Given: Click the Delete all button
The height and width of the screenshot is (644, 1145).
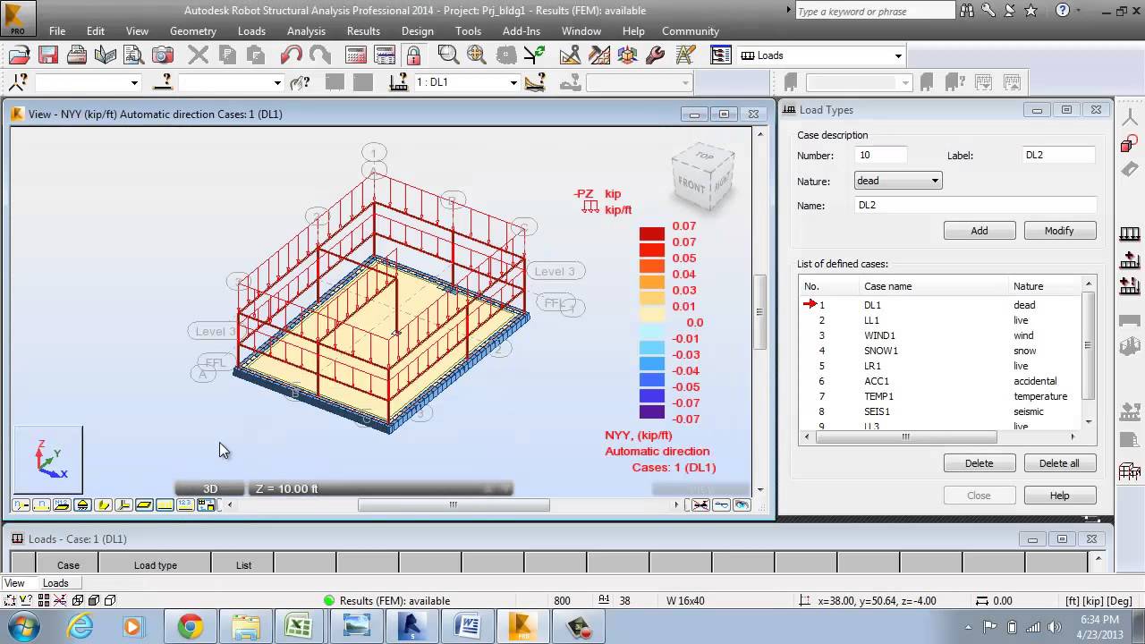Looking at the screenshot, I should click(1059, 463).
